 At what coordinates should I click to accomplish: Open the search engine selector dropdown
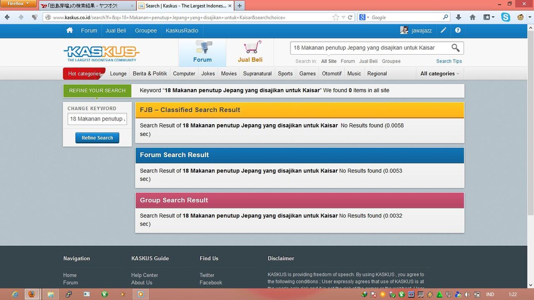point(364,17)
